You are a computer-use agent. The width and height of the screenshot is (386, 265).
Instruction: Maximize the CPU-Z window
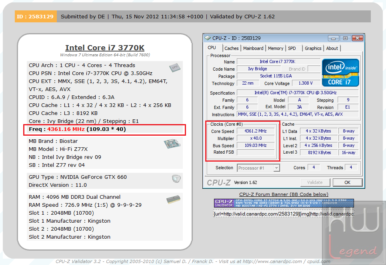(345, 38)
